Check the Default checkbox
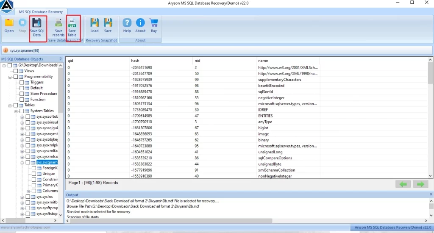Viewport: 434px width, 233px height. 22,88
